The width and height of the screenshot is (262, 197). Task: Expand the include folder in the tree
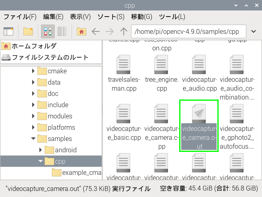[33, 105]
